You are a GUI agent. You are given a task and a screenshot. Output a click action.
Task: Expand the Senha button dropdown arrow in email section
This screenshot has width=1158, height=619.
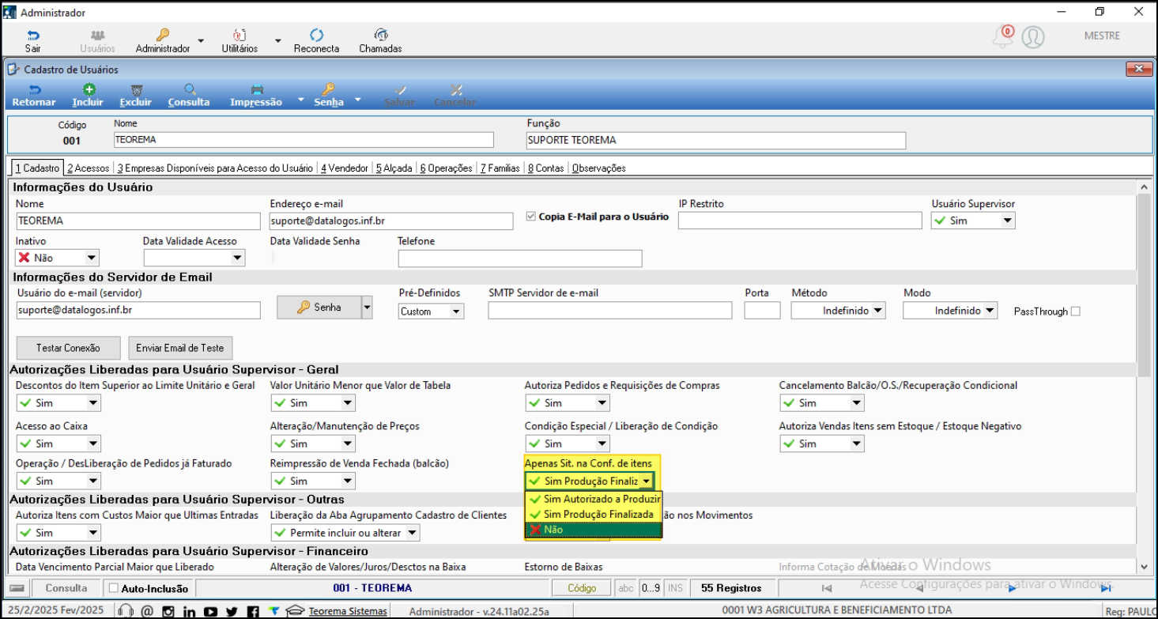tap(367, 308)
